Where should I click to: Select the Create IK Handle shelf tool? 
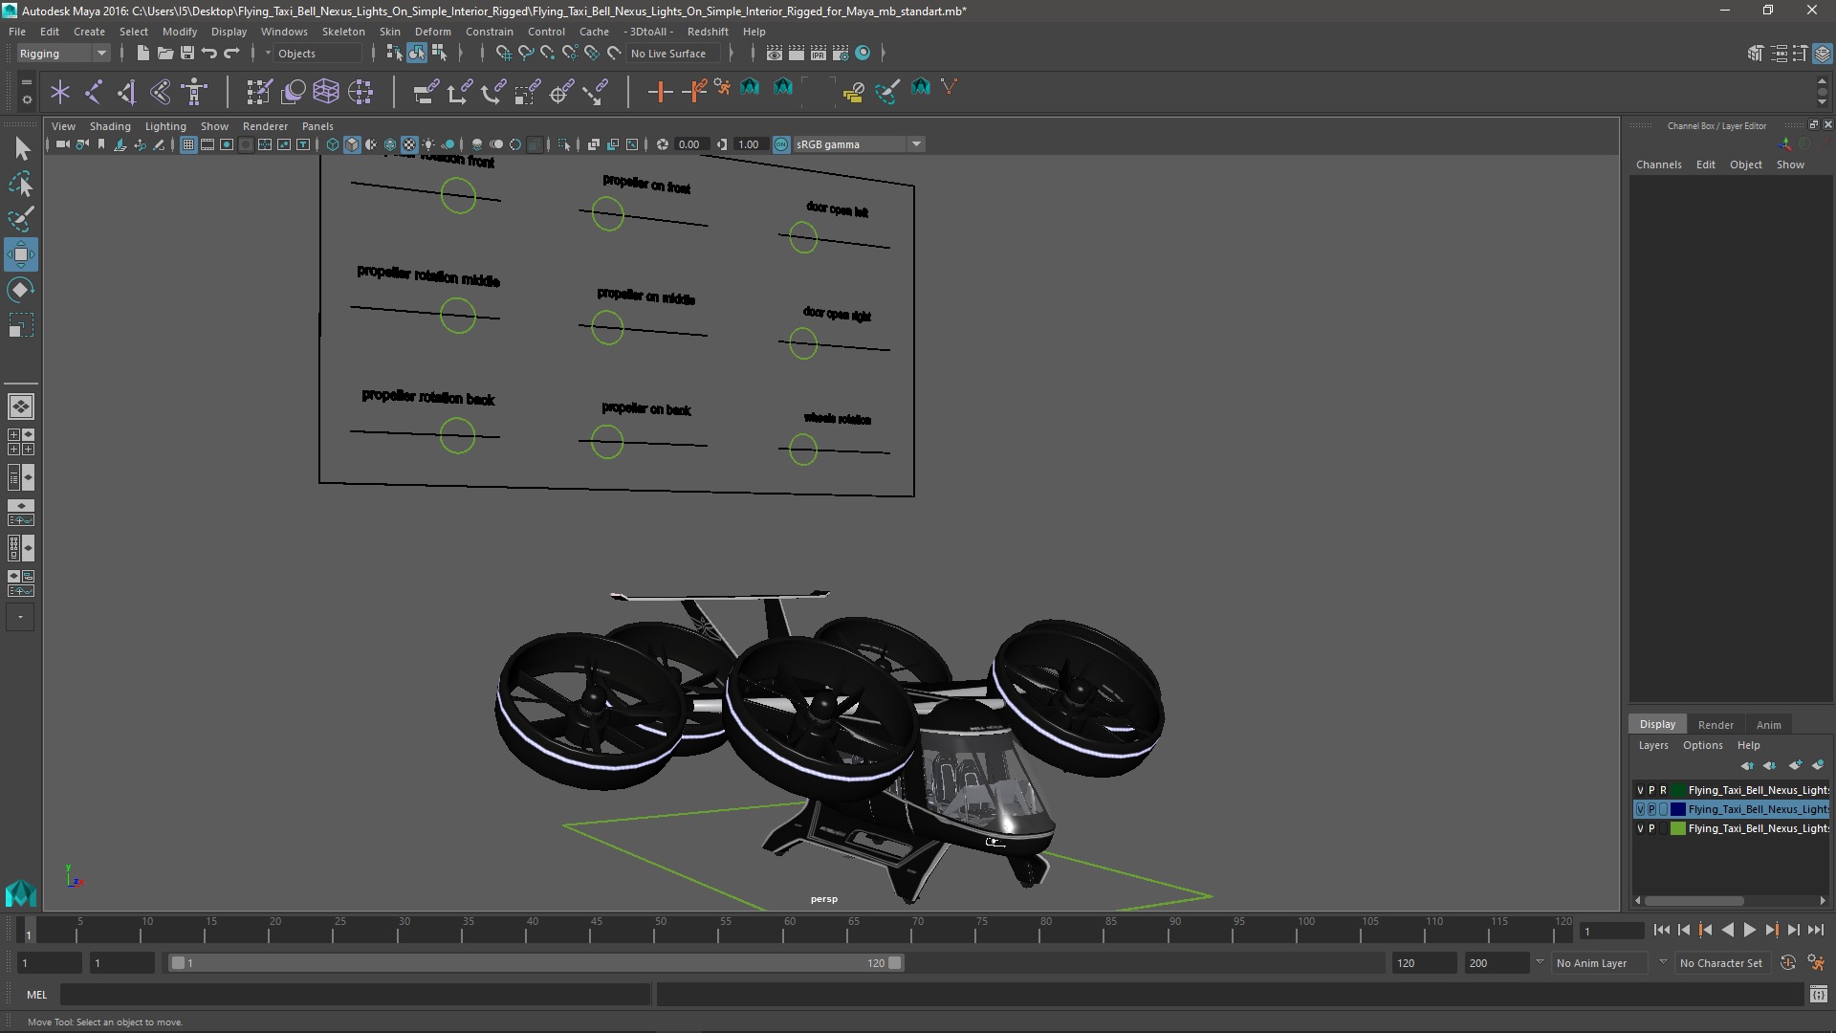127,92
